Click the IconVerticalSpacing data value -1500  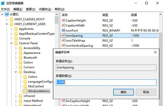point(135,46)
